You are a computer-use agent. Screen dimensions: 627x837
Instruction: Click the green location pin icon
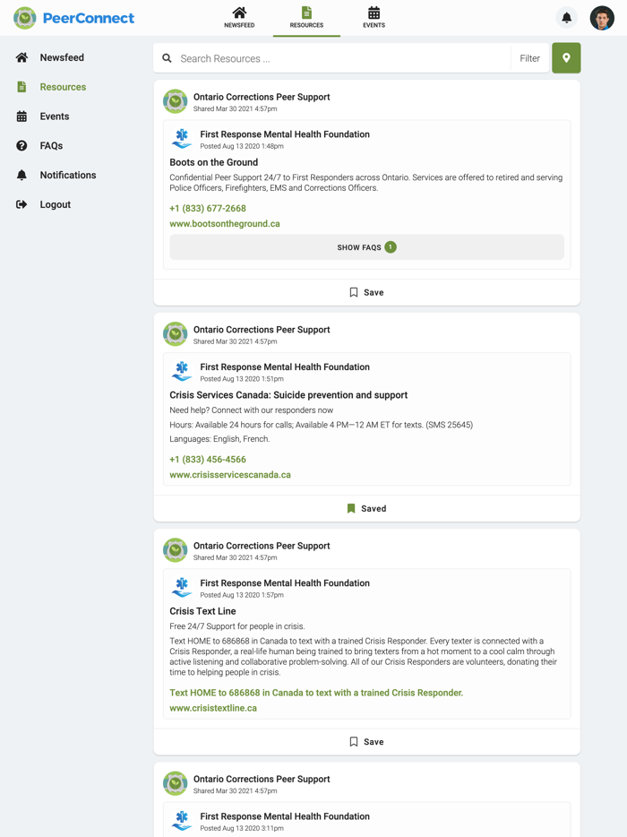click(x=566, y=57)
